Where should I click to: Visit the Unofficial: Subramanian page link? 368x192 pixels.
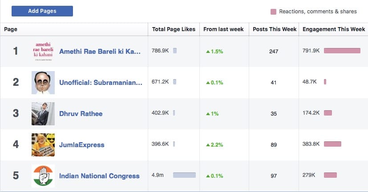101,83
